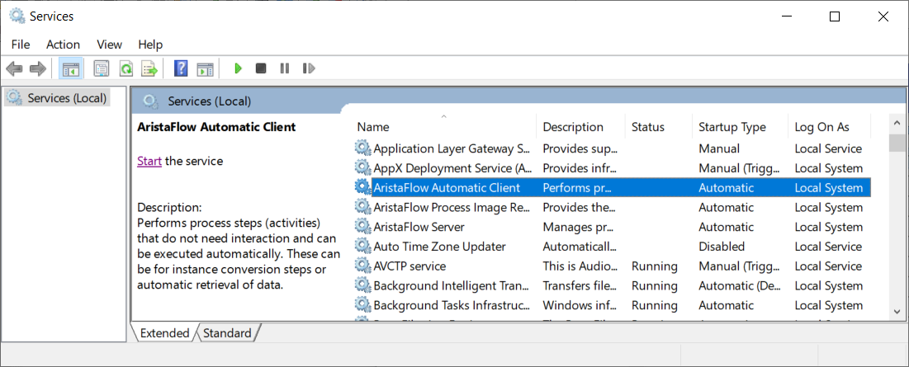Click gear icon of Background Intelligent Transfer row
909x367 pixels.
[363, 286]
